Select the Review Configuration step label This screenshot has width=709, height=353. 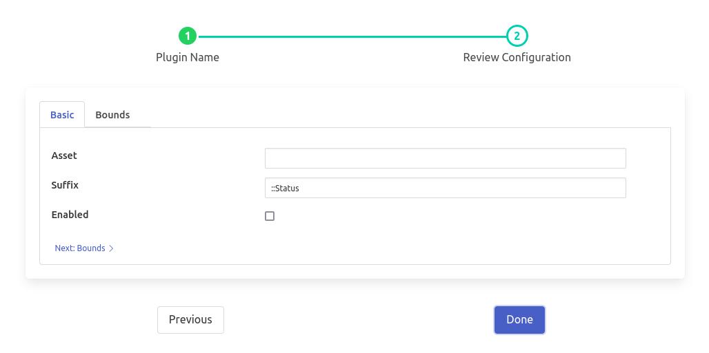click(x=517, y=57)
